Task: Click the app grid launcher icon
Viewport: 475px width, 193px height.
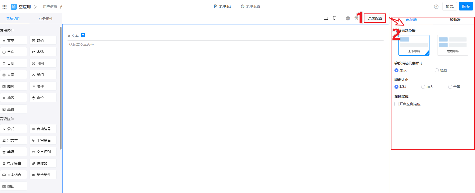Action: (5, 7)
